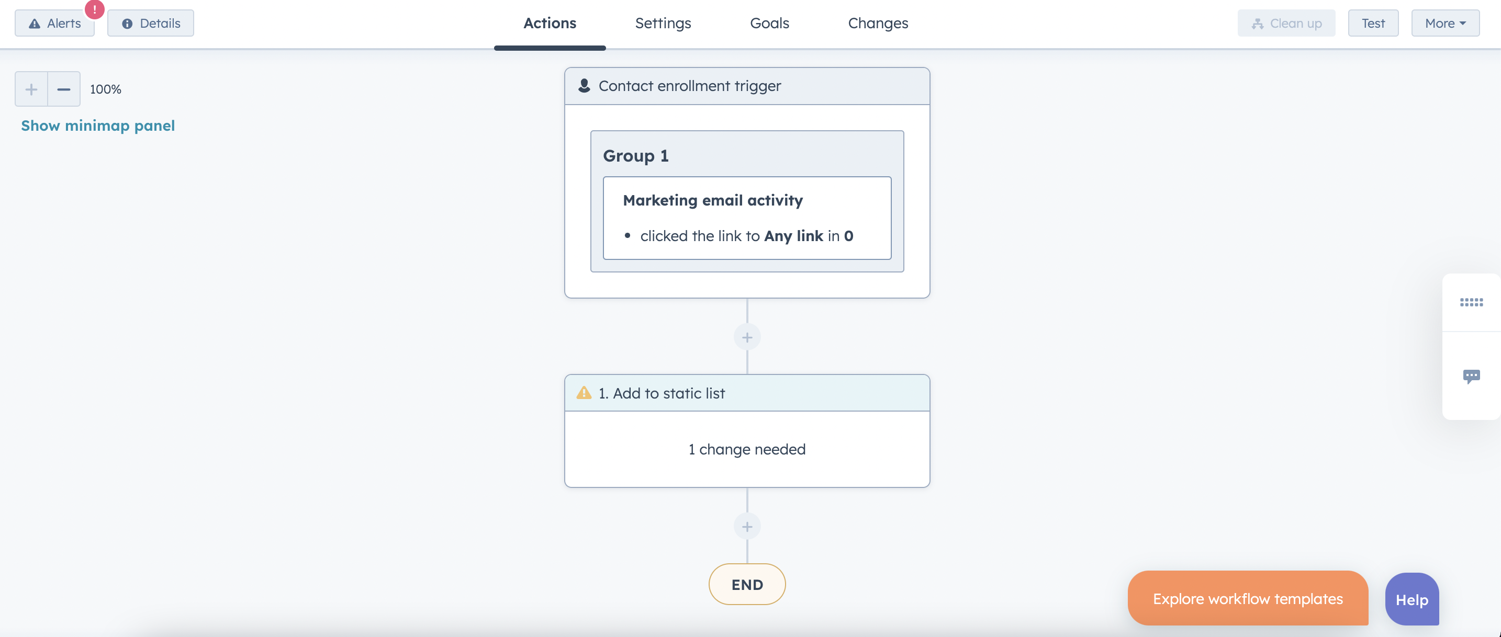Click the END node element

pyautogui.click(x=747, y=584)
